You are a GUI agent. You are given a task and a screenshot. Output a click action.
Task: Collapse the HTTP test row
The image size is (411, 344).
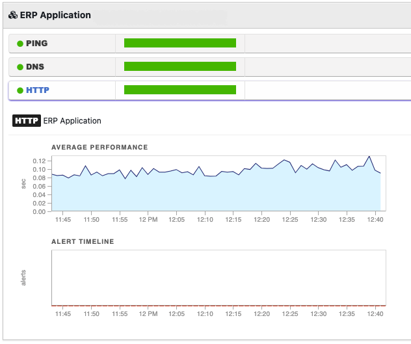click(x=209, y=90)
